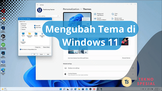Select the TeachUcomp Teacher folder icon

tap(30, 35)
